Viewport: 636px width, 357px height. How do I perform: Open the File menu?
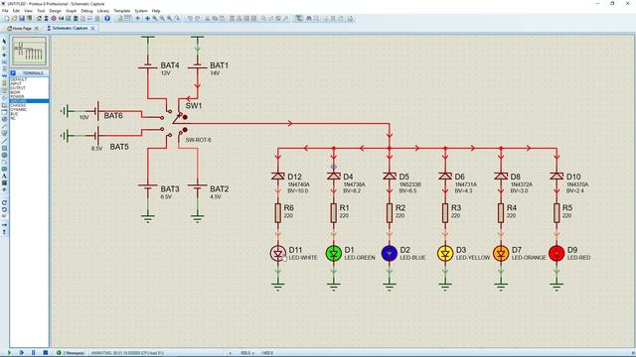[5, 11]
